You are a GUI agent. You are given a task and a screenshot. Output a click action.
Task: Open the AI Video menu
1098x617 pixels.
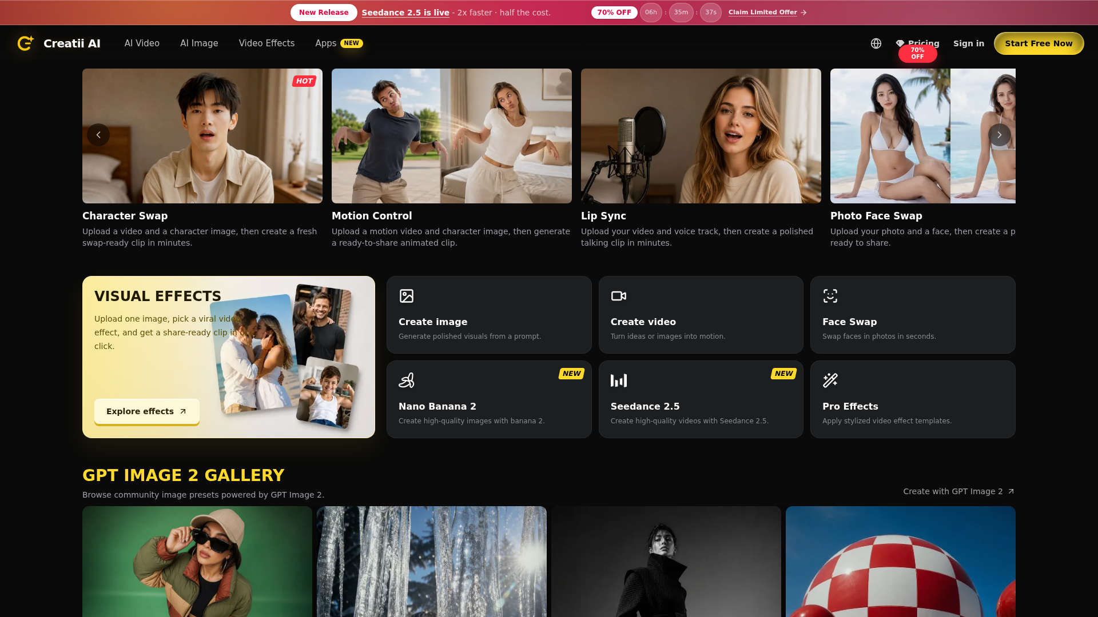pyautogui.click(x=142, y=43)
